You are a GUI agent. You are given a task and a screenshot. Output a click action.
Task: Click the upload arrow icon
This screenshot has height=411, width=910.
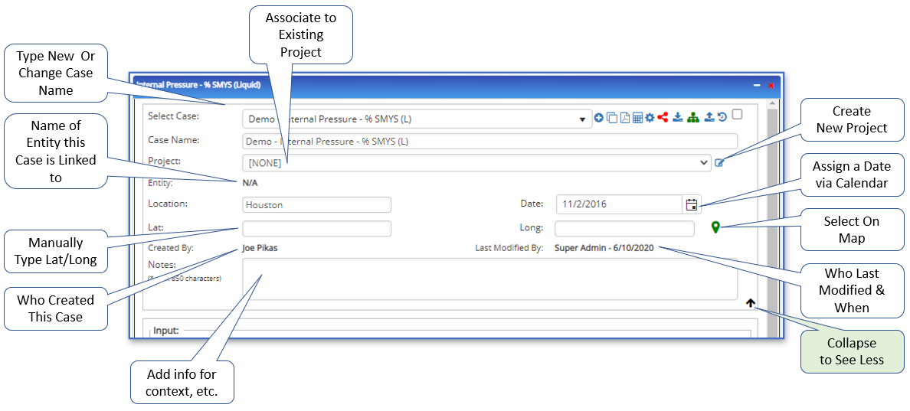709,117
